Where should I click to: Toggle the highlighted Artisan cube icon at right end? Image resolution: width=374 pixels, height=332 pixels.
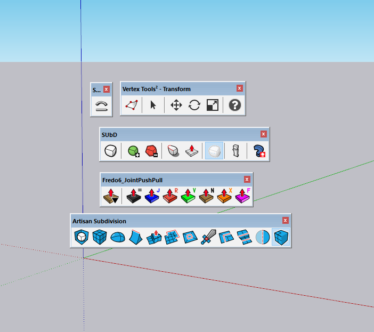[x=281, y=237]
